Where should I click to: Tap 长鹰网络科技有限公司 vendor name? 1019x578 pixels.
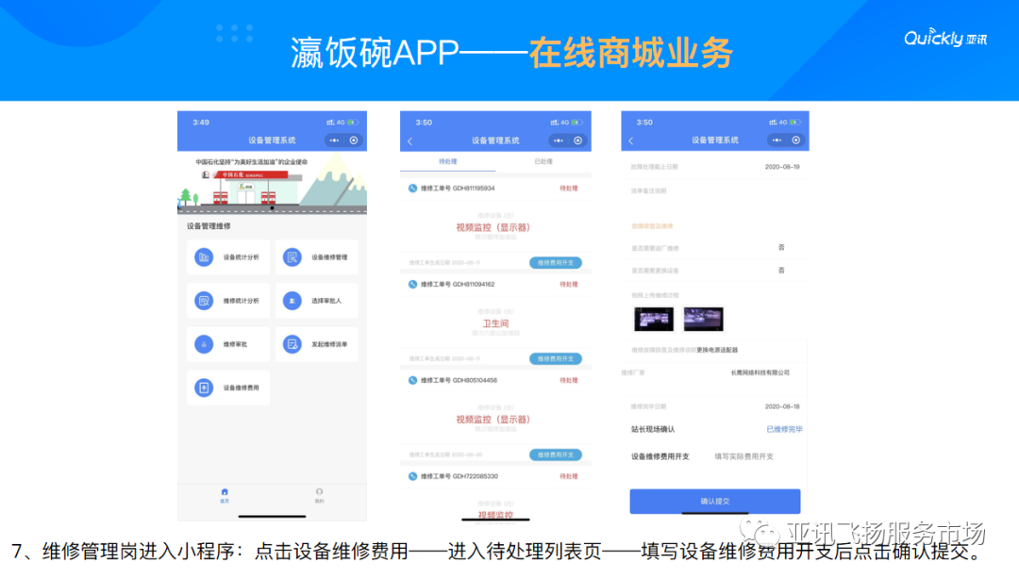coord(760,372)
